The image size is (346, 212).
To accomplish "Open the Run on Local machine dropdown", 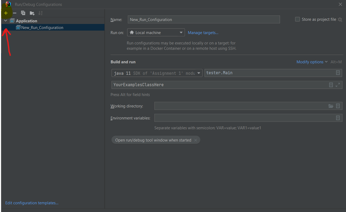I will 156,32.
